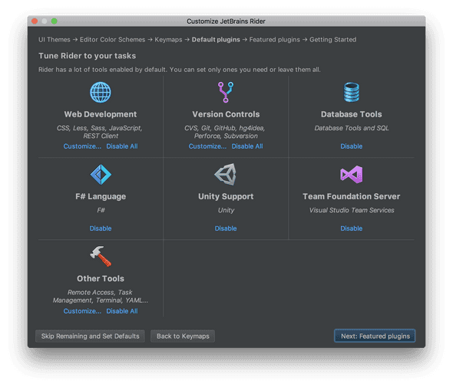The height and width of the screenshot is (387, 453).
Task: Click the Other Tools heading
Action: (101, 279)
